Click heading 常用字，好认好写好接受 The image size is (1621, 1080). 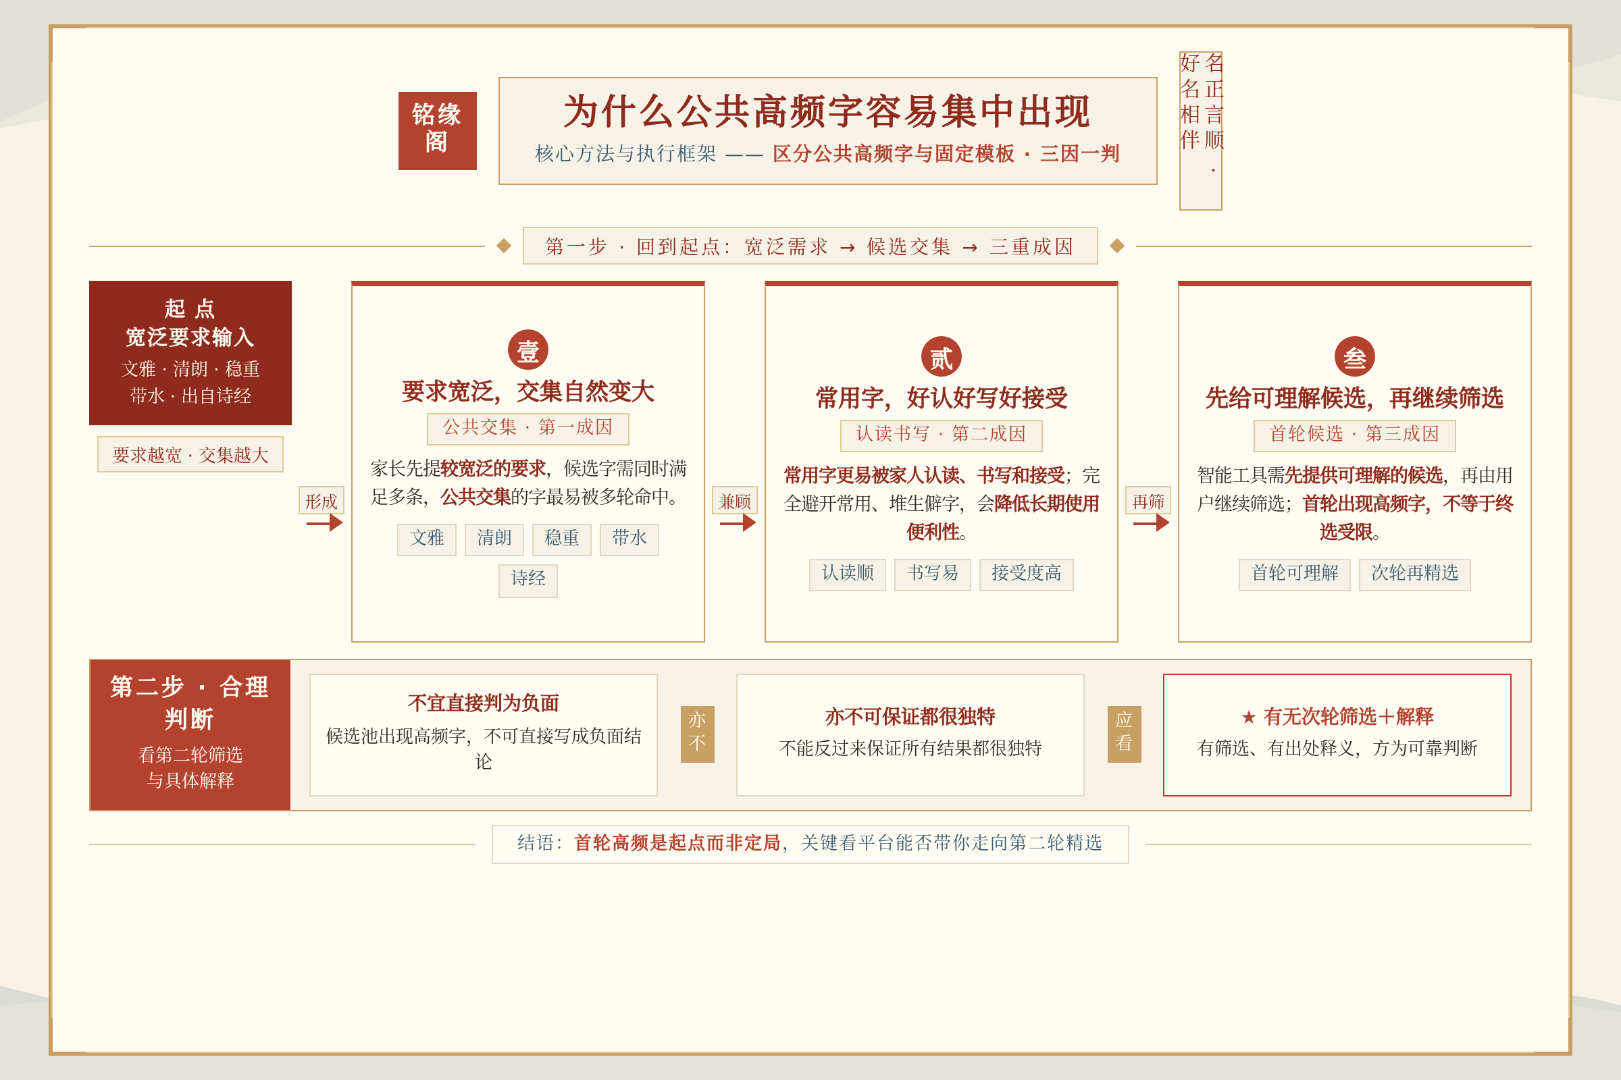942,398
